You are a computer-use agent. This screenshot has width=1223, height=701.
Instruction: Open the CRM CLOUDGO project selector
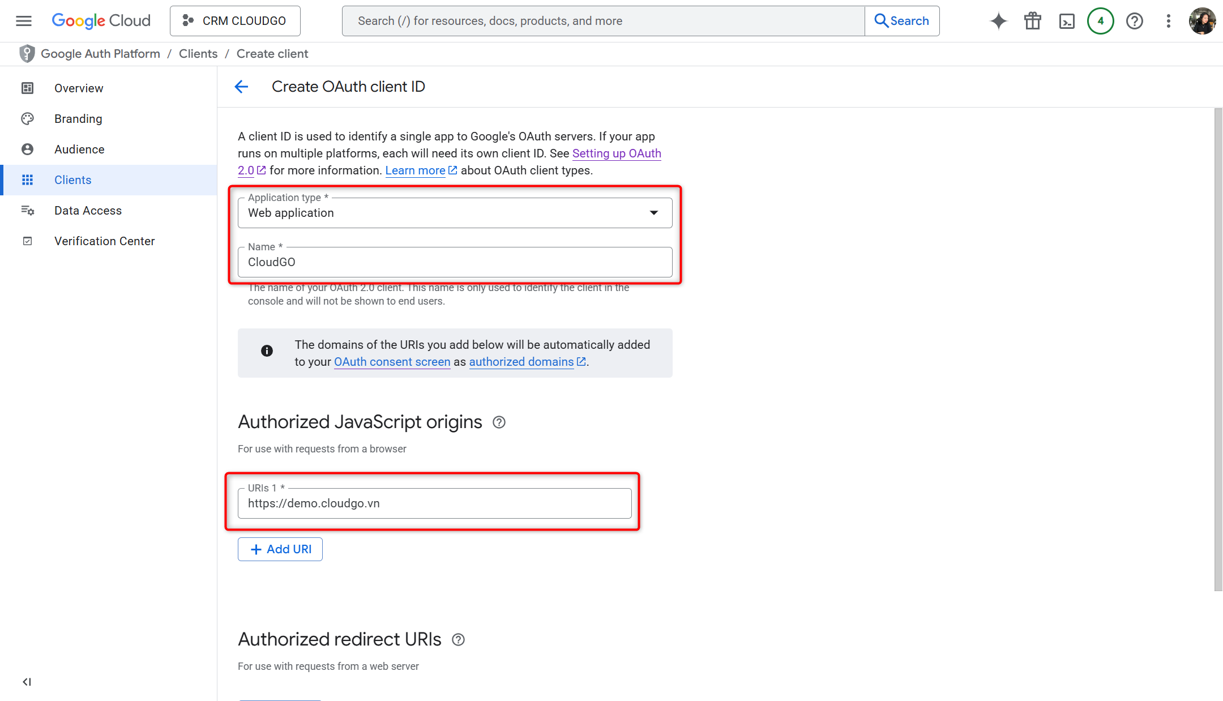coord(234,20)
